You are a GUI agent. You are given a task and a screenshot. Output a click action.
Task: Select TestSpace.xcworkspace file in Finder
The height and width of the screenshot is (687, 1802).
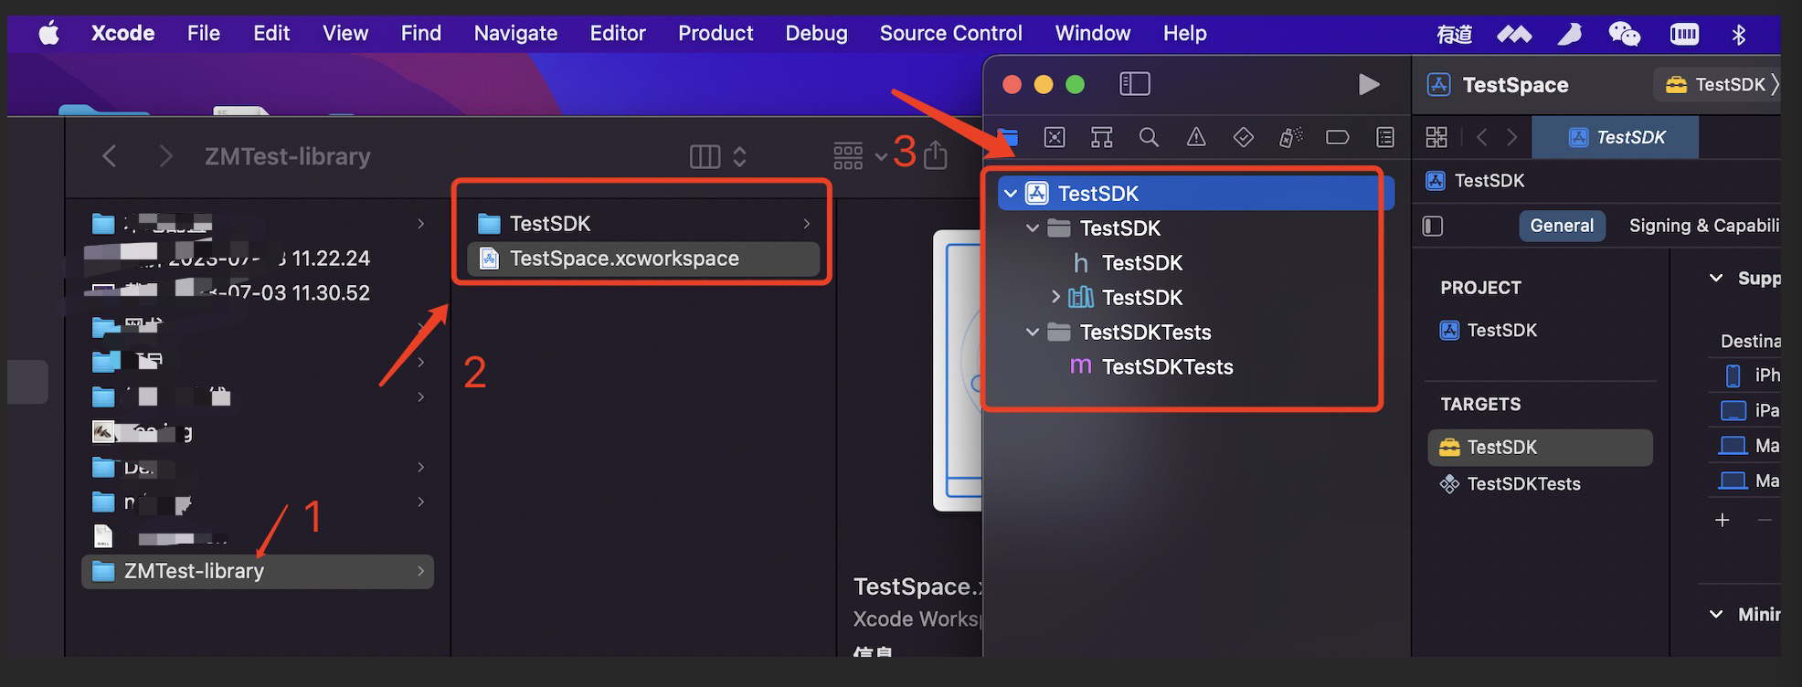(643, 259)
